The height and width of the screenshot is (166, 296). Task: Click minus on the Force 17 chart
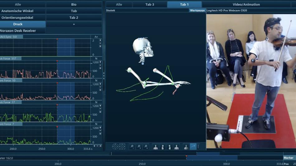tap(100, 109)
